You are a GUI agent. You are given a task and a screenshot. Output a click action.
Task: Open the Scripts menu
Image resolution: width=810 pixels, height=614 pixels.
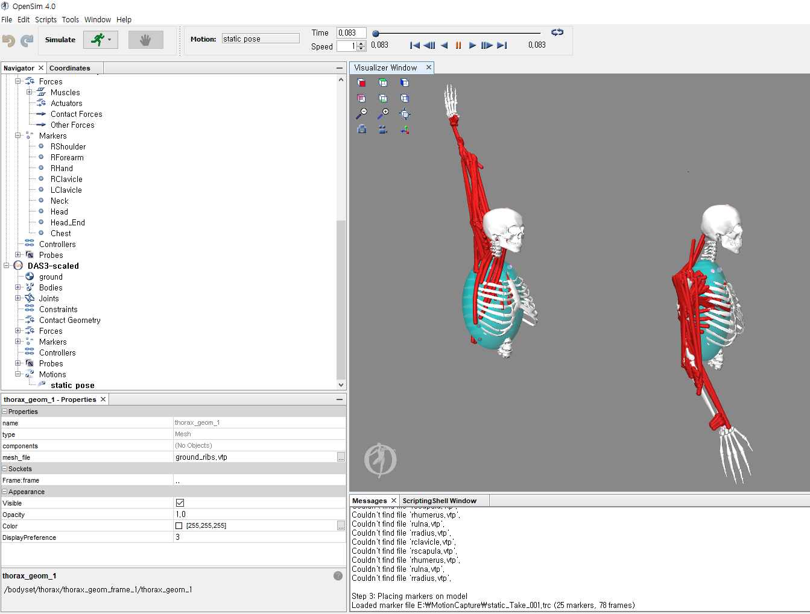click(46, 19)
